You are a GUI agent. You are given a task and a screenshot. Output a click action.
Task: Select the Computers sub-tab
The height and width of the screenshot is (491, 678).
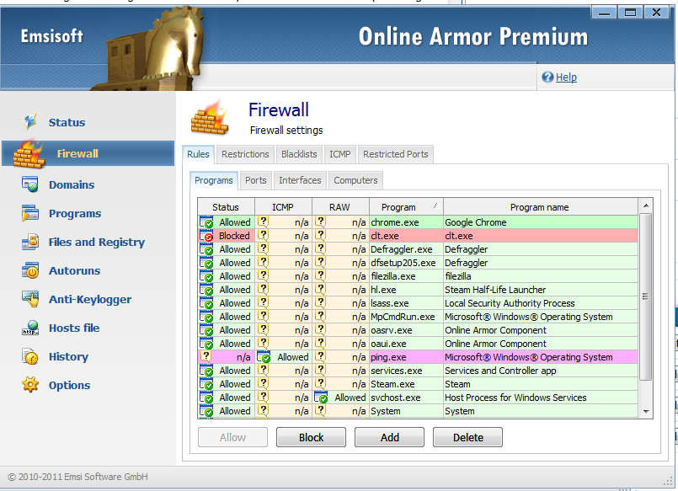[x=356, y=180]
